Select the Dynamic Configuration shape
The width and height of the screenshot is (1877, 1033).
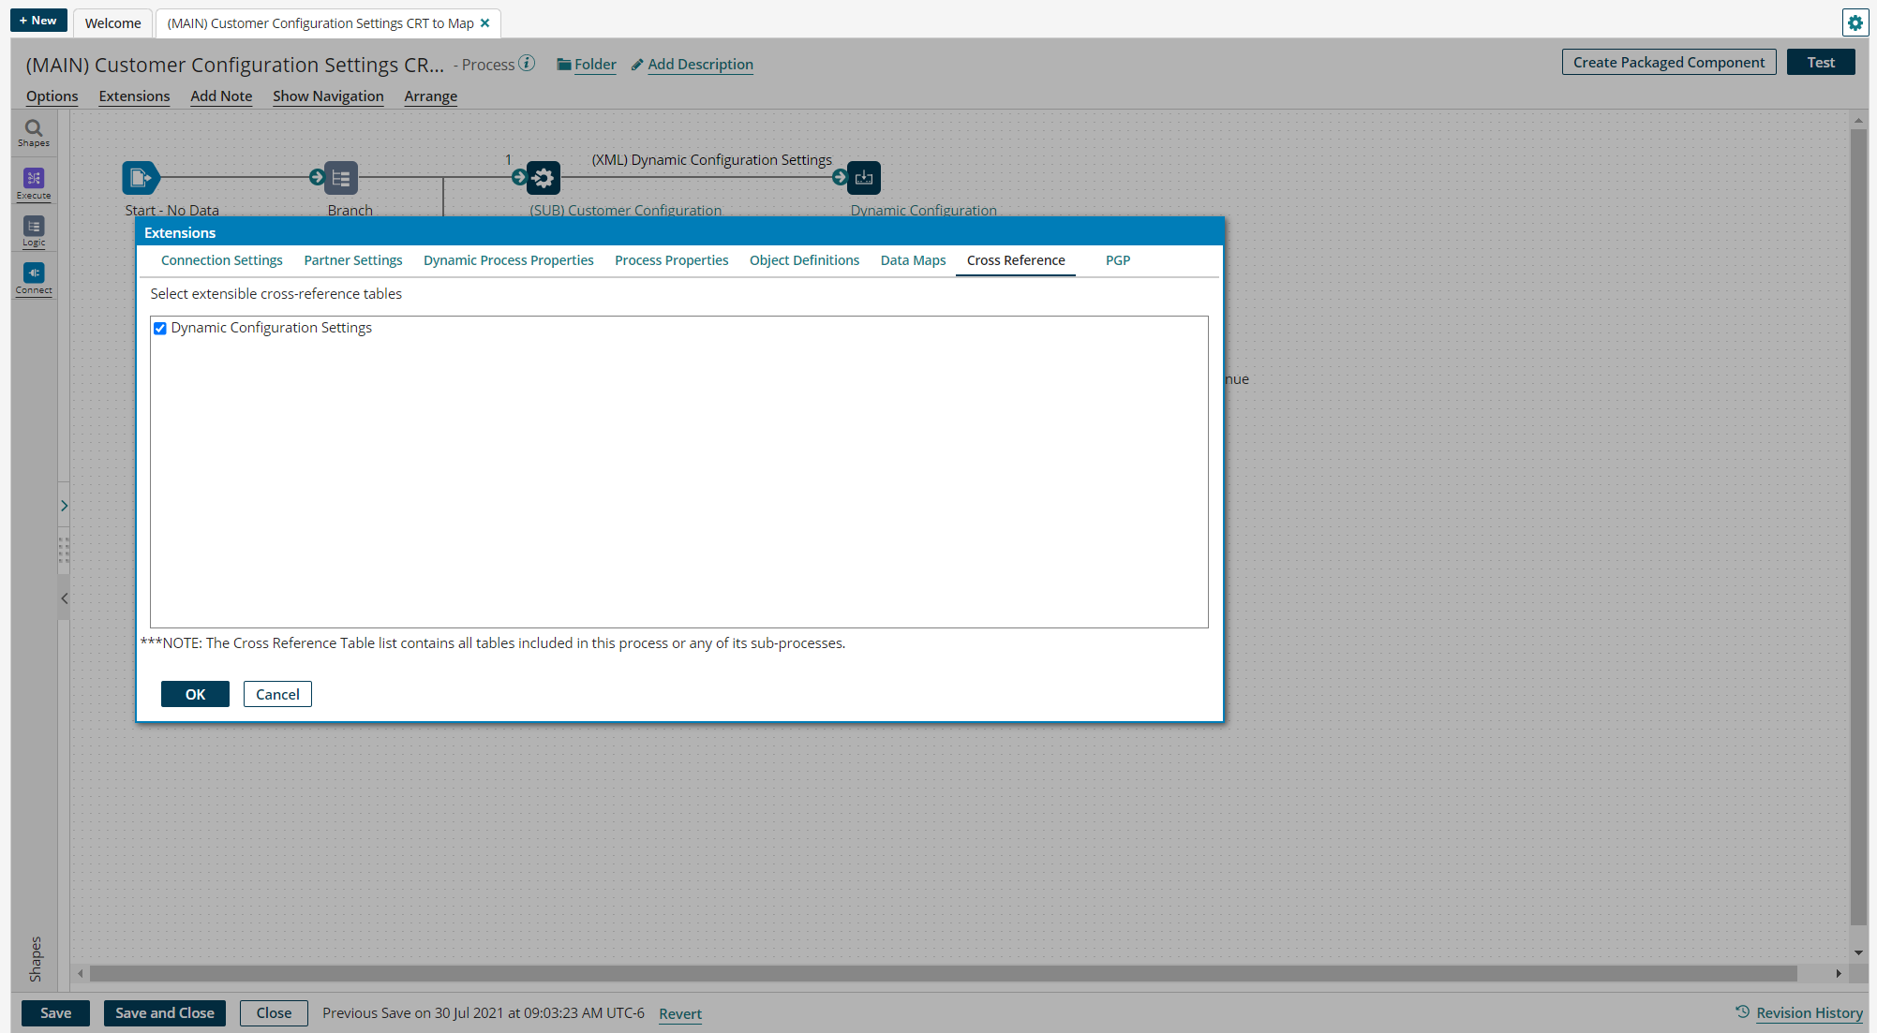863,177
